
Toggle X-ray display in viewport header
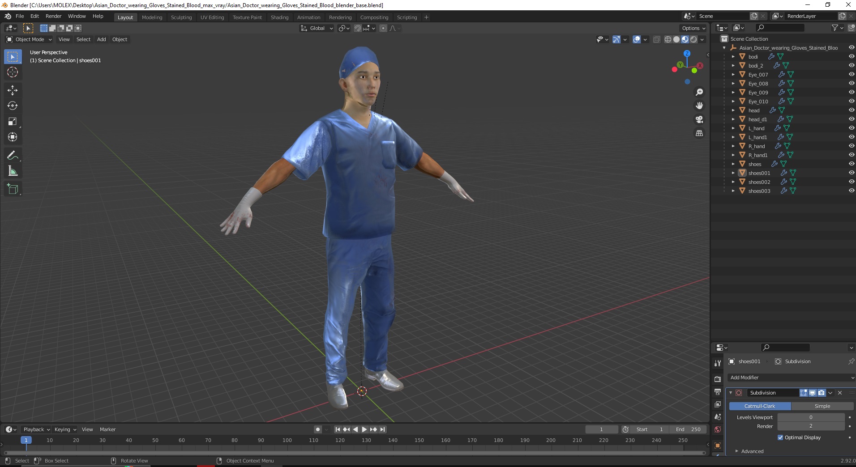(656, 39)
